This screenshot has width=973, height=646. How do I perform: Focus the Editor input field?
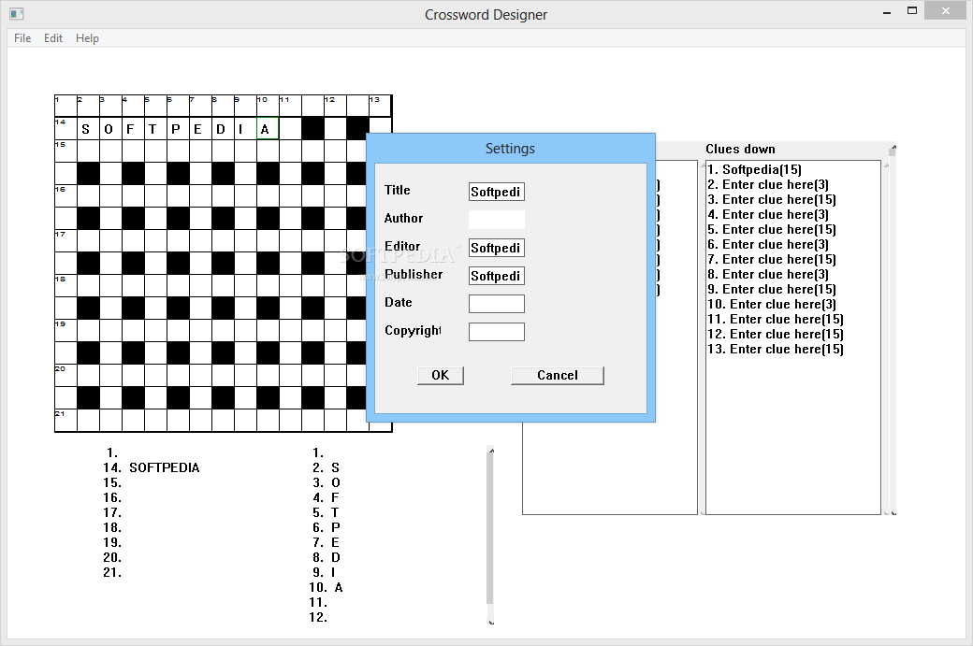click(497, 248)
